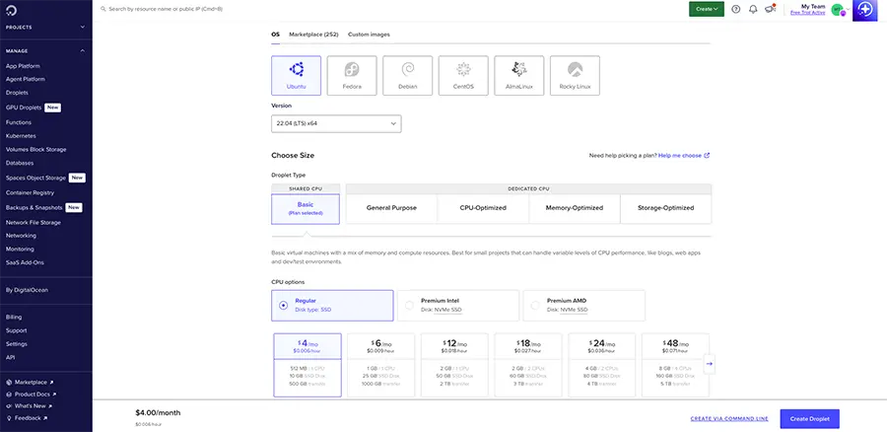Select the Fedora OS tile
This screenshot has height=432, width=887.
coord(352,75)
